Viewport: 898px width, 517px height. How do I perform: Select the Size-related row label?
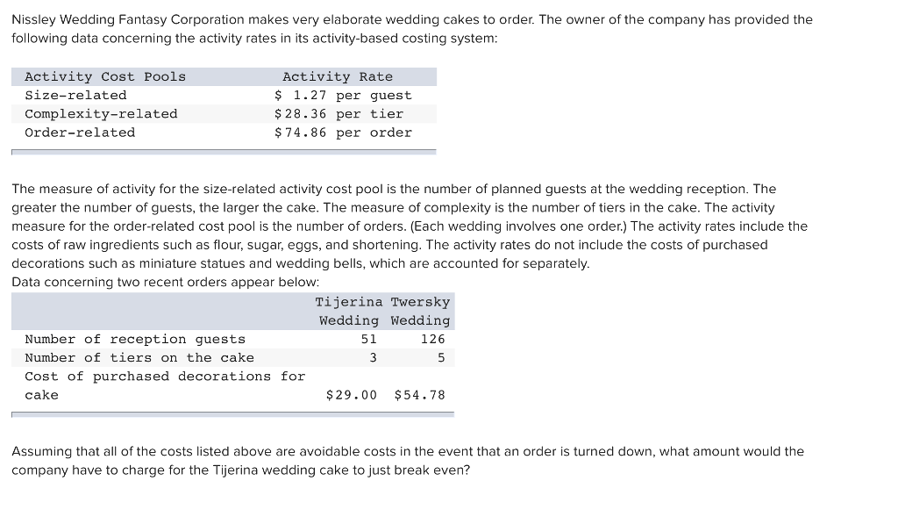75,95
